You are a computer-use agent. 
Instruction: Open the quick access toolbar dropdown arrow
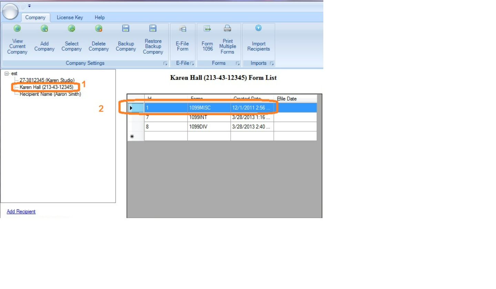click(29, 6)
